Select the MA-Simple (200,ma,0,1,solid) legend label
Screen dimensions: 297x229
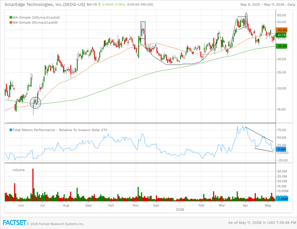point(36,17)
